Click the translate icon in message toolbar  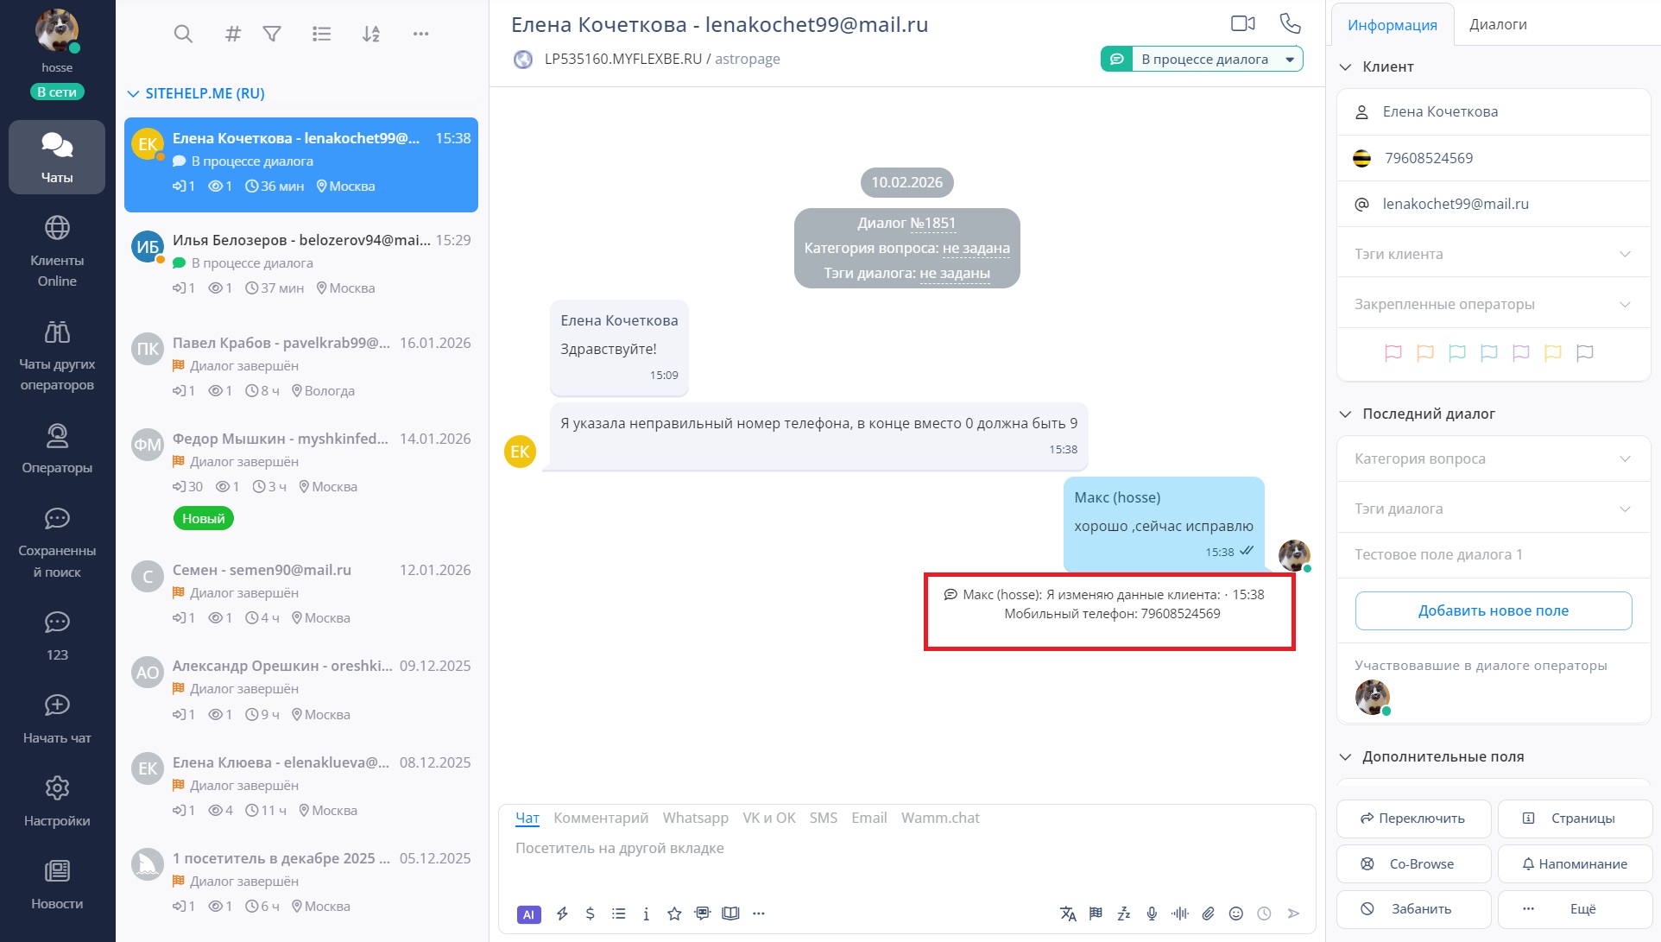pyautogui.click(x=1068, y=914)
